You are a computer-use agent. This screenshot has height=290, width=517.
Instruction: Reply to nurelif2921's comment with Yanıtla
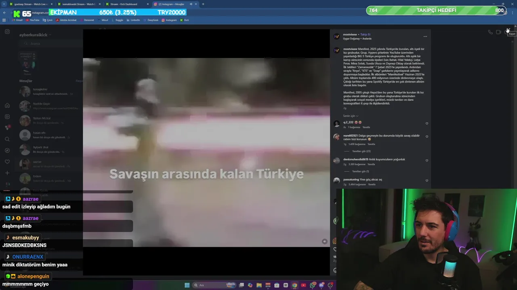pos(371,144)
